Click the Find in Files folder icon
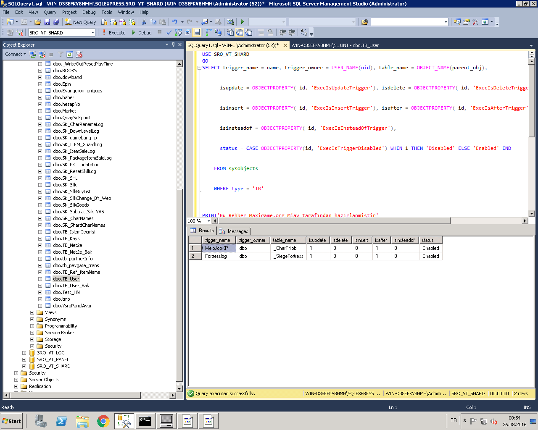This screenshot has height=430, width=538. 364,22
